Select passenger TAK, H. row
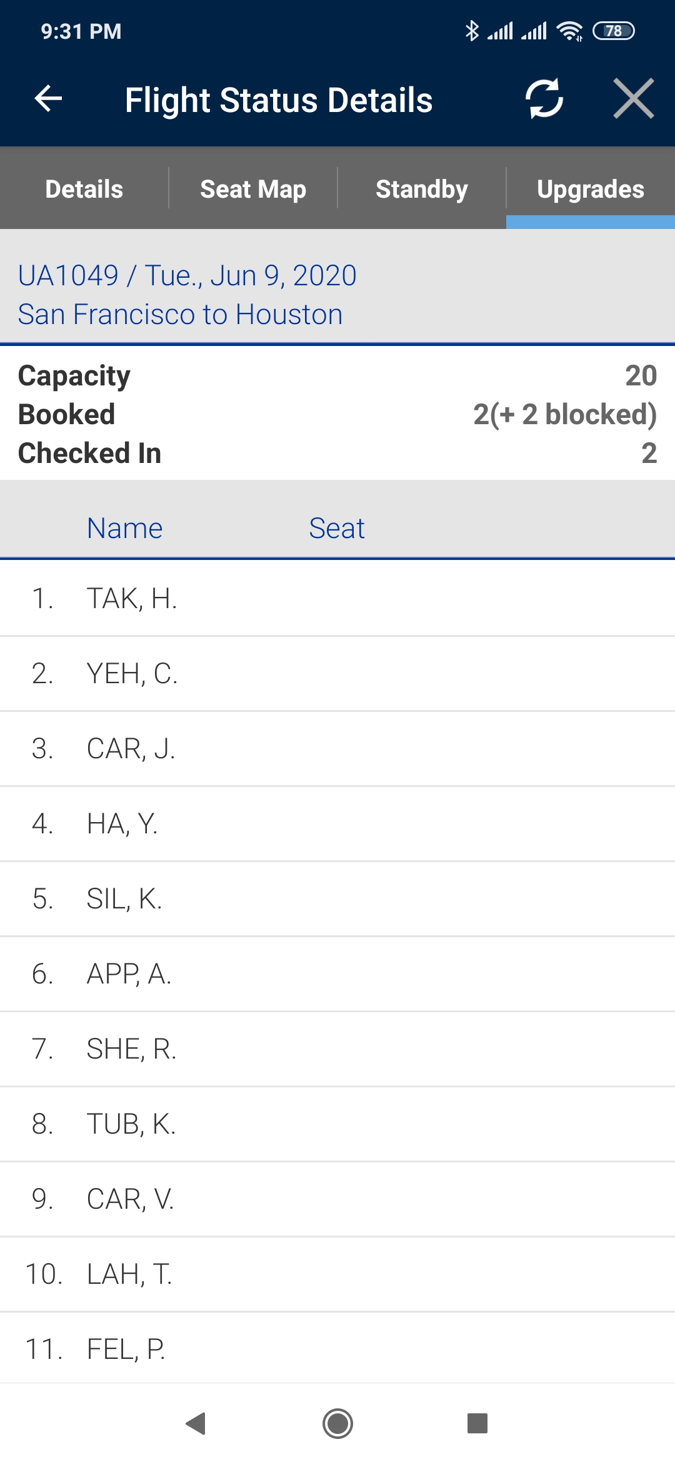Screen dimensions: 675x1464 [x=337, y=599]
